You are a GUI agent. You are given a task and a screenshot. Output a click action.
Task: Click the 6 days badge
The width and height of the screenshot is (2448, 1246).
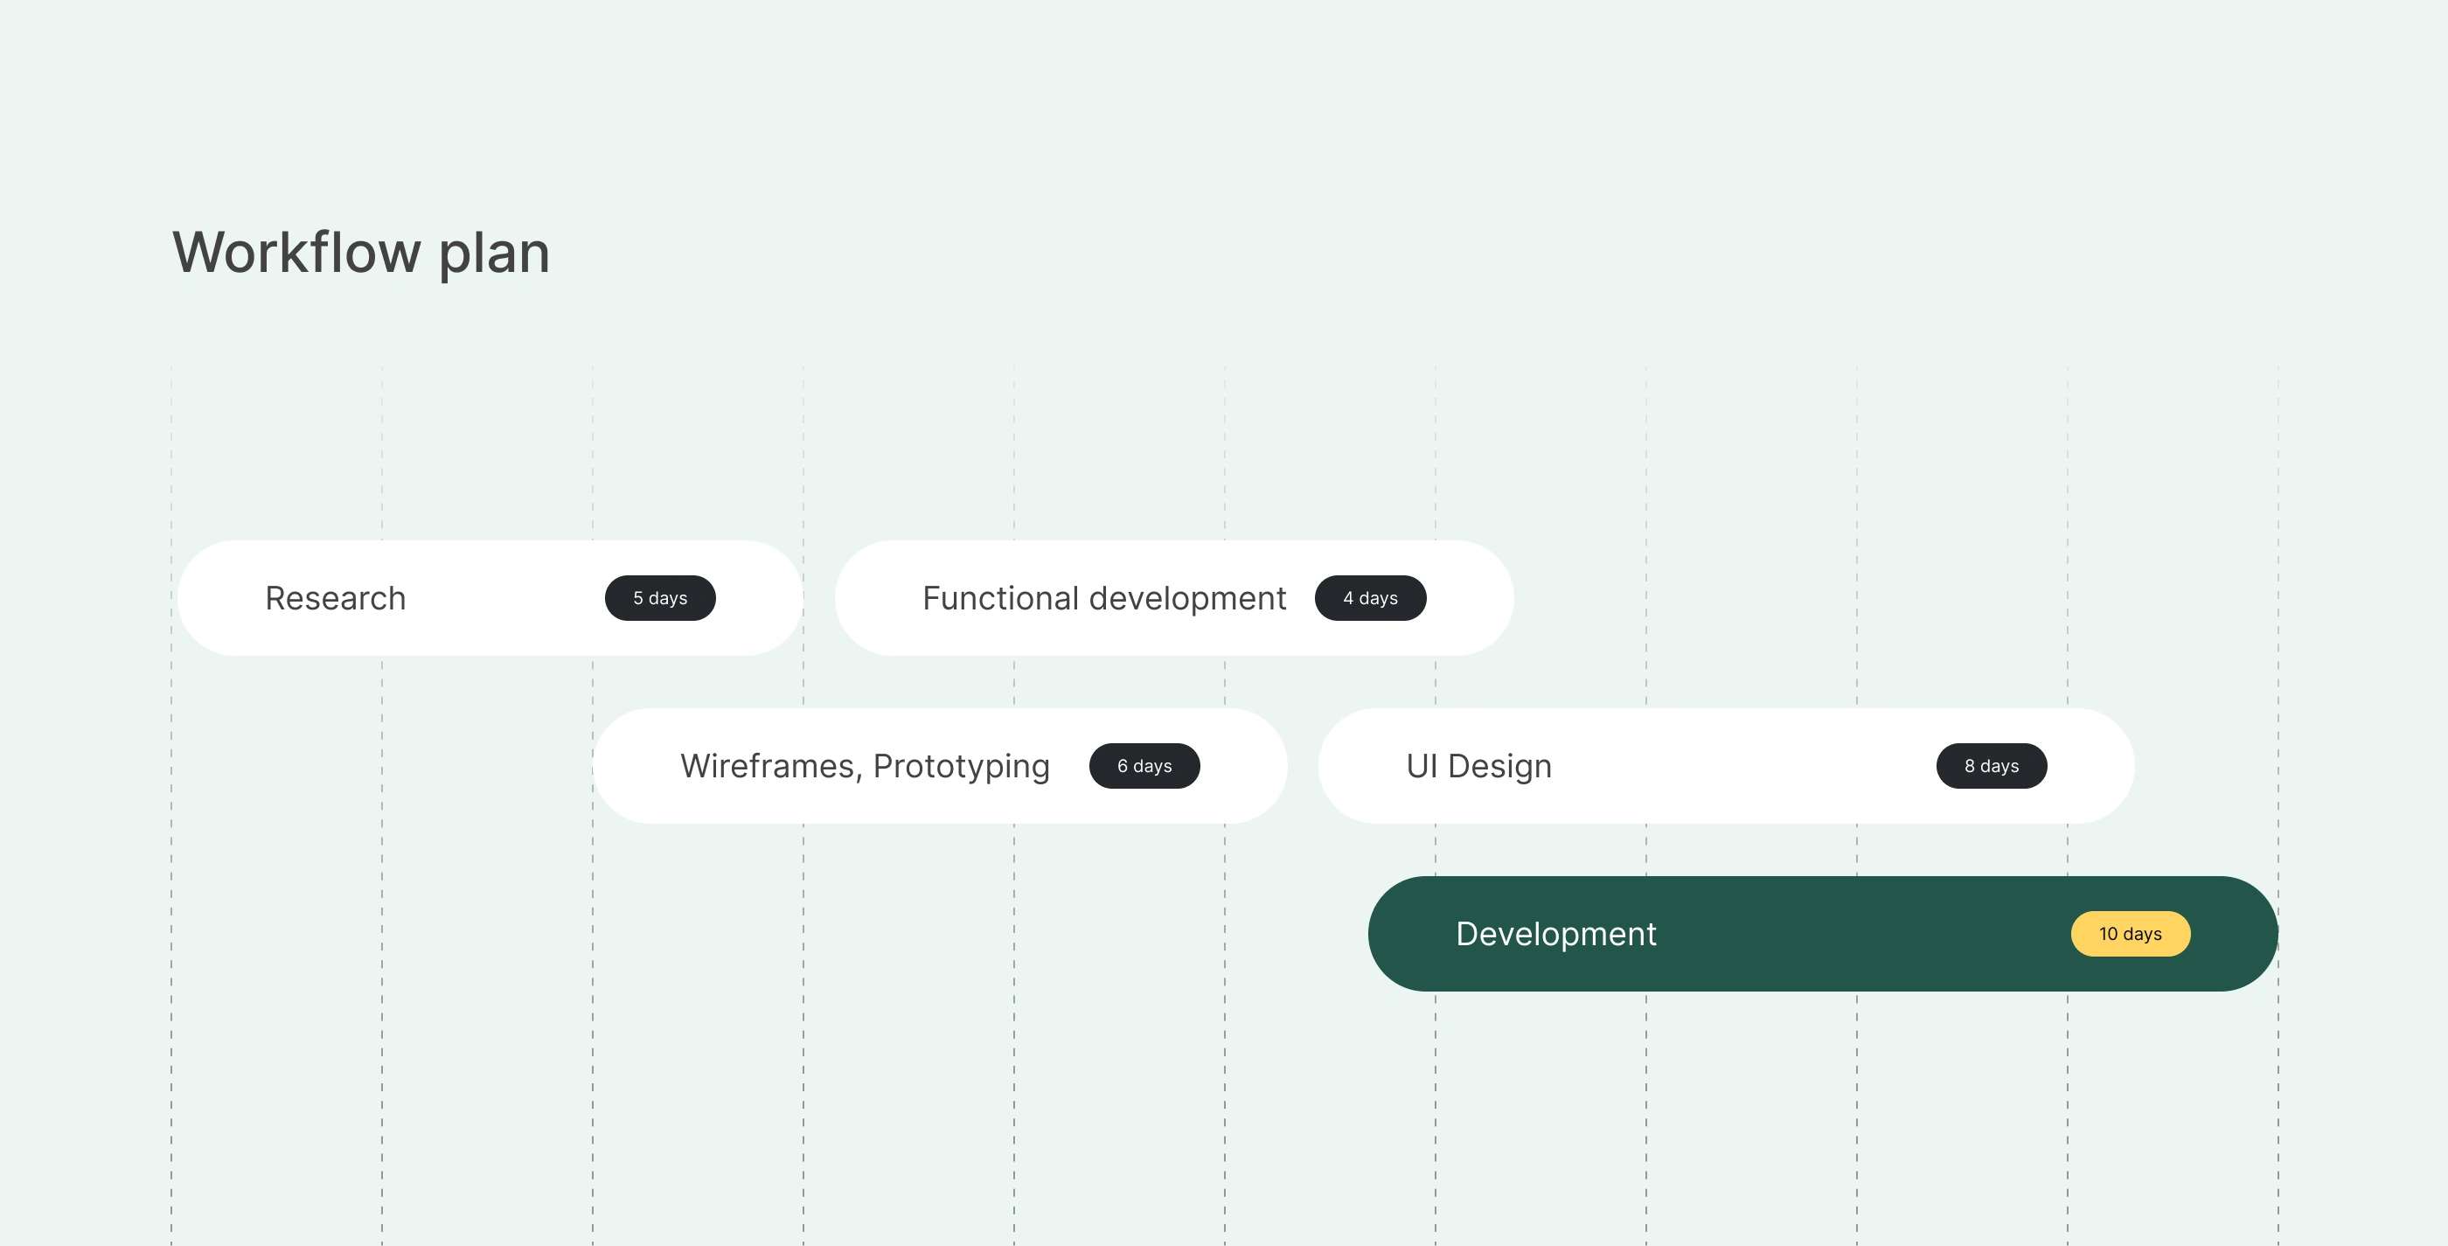[1144, 766]
